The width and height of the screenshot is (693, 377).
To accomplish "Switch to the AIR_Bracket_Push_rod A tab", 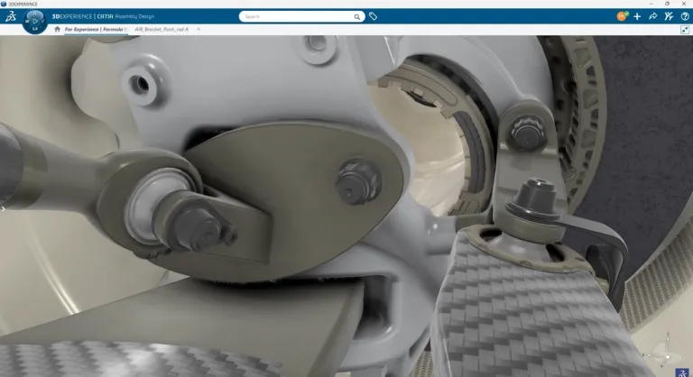I will pos(162,29).
